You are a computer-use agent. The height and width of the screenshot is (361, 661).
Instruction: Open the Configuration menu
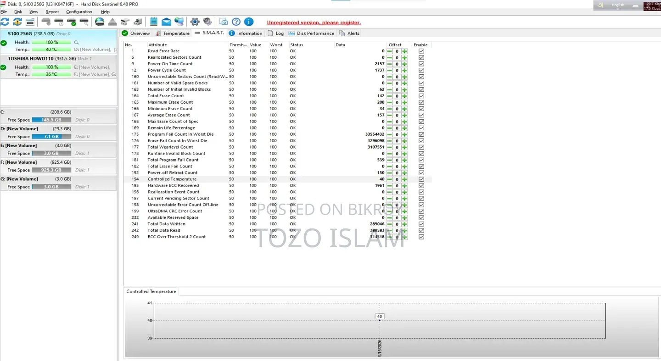(79, 12)
